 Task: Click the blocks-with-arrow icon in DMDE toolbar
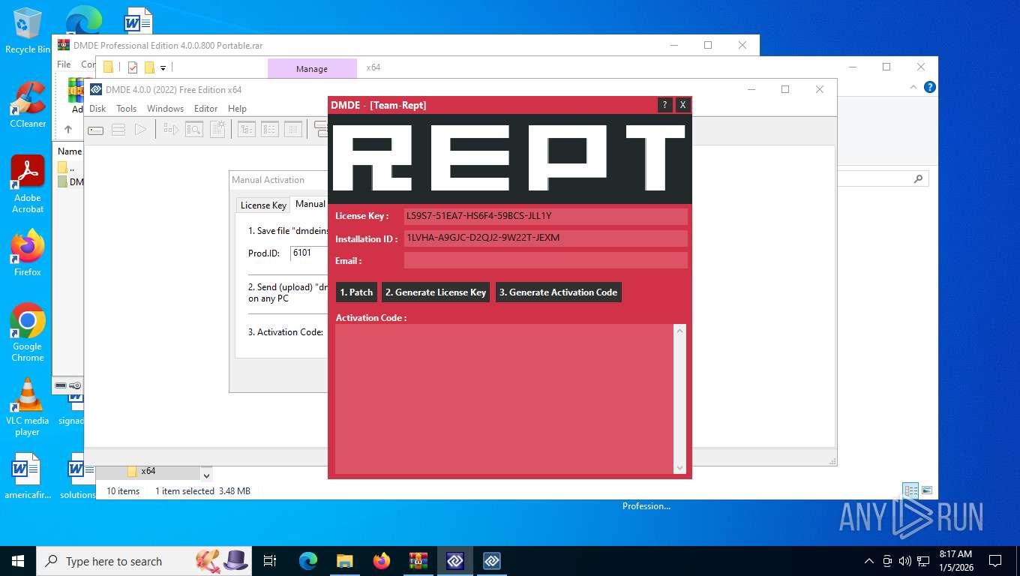(x=171, y=130)
